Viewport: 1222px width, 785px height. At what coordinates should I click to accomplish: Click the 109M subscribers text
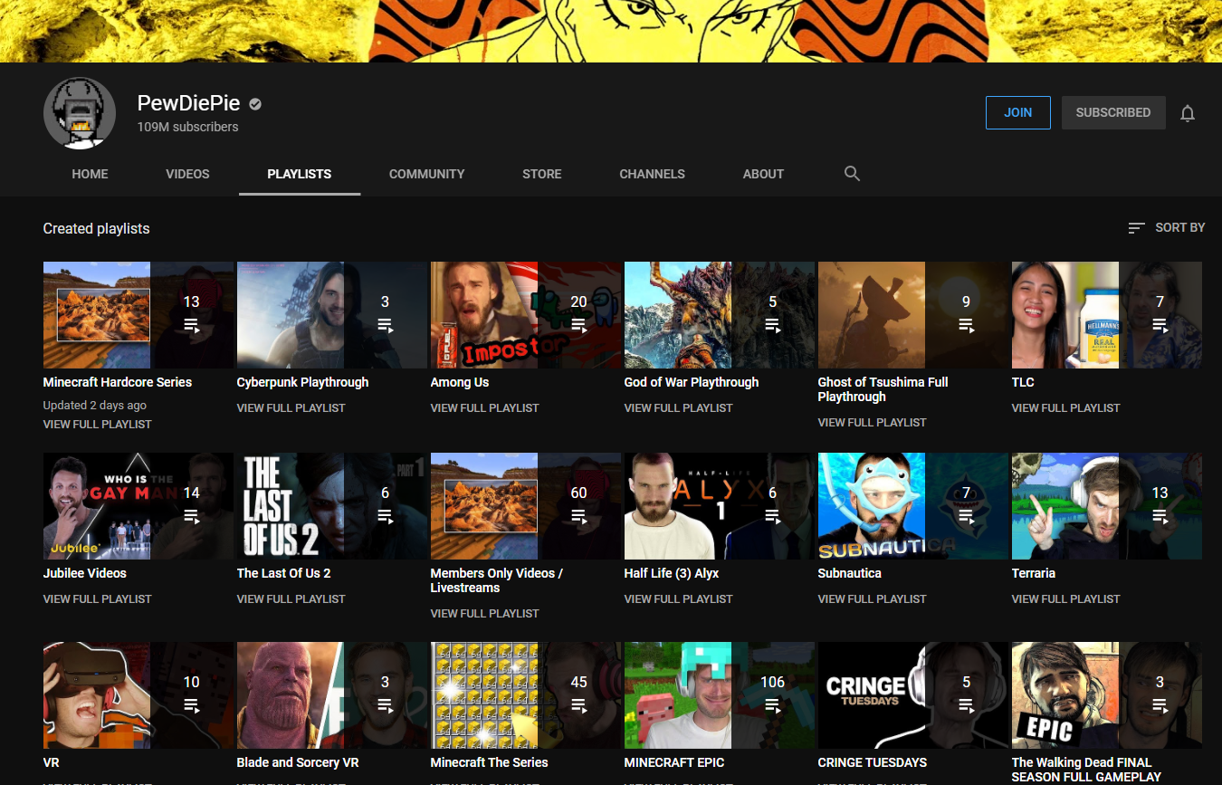pyautogui.click(x=188, y=128)
